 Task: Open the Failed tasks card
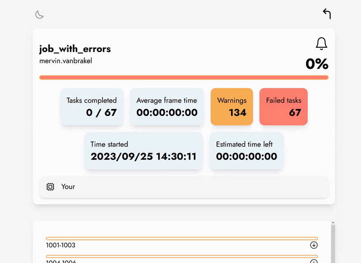click(283, 107)
